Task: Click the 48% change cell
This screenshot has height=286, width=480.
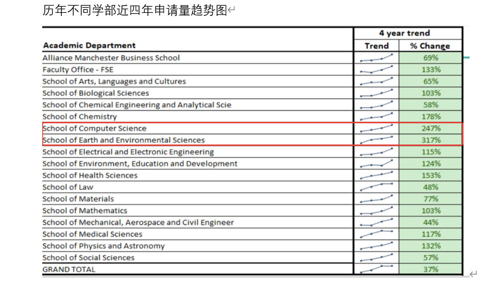Action: 431,187
